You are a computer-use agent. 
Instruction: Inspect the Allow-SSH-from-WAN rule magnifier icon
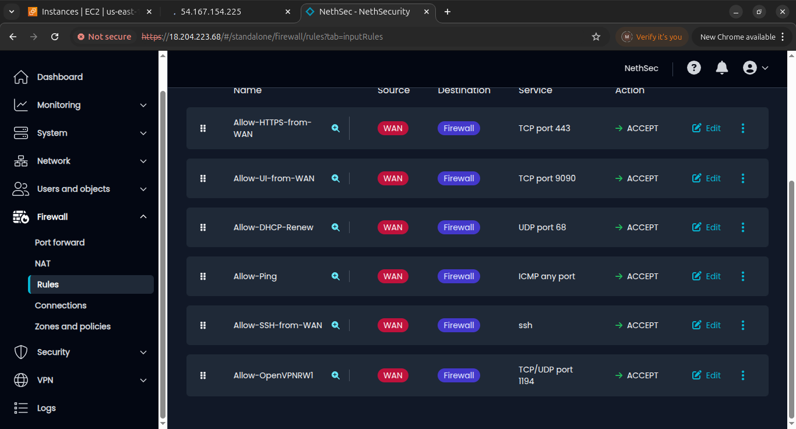pos(336,325)
